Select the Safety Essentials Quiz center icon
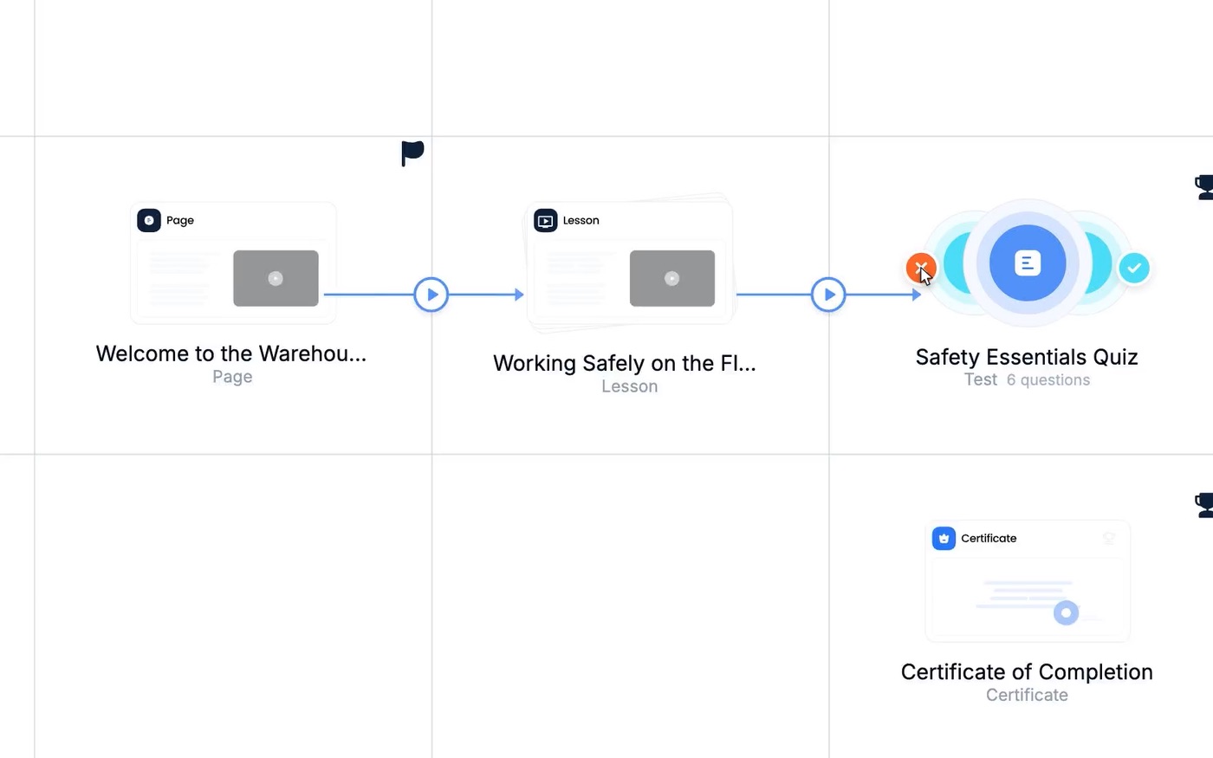 (1028, 262)
